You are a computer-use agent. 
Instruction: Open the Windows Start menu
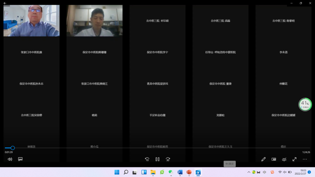pyautogui.click(x=117, y=172)
